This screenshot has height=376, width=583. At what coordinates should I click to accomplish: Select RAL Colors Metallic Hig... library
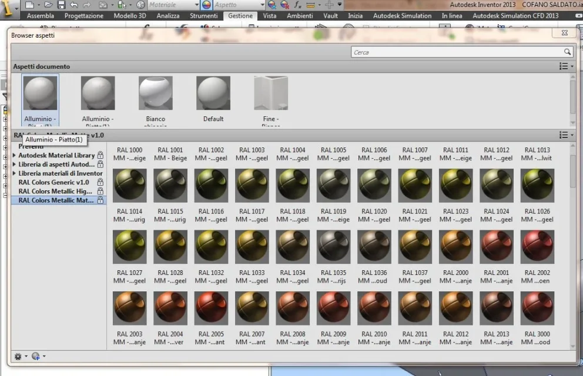tap(59, 191)
